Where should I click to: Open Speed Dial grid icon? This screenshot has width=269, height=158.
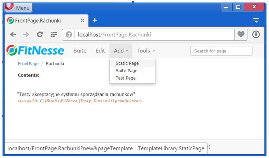54,34
